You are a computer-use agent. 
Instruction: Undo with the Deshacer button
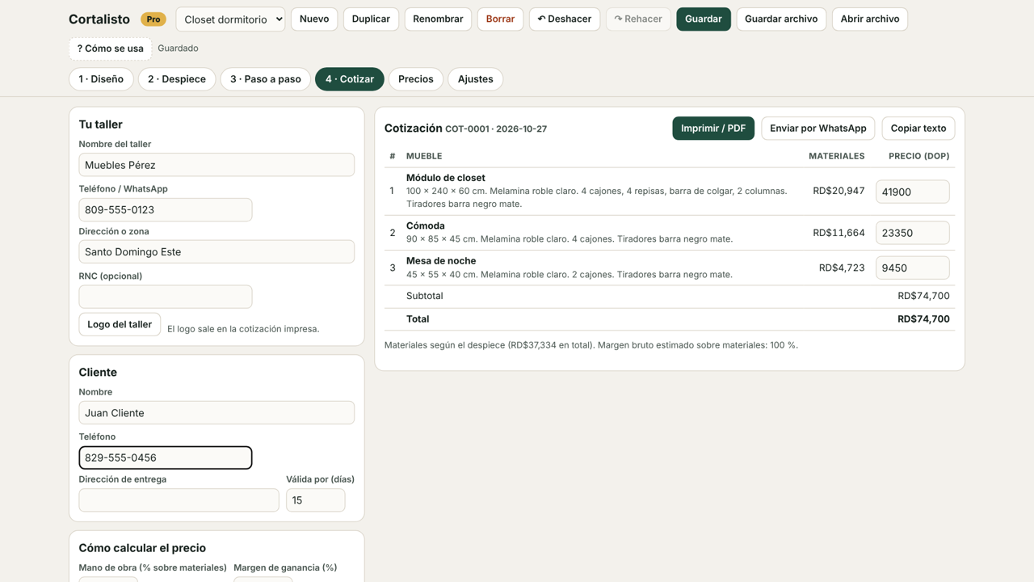[565, 19]
